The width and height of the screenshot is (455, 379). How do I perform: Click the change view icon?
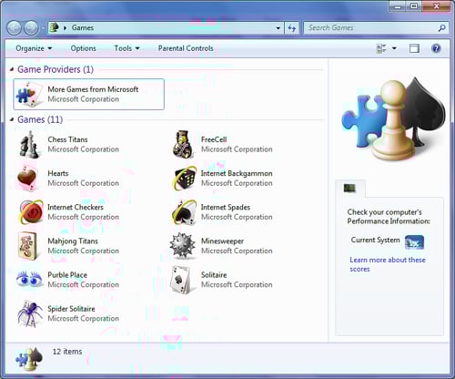point(381,48)
